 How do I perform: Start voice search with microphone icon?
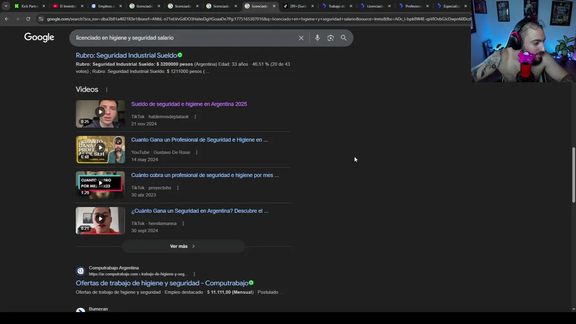point(317,38)
